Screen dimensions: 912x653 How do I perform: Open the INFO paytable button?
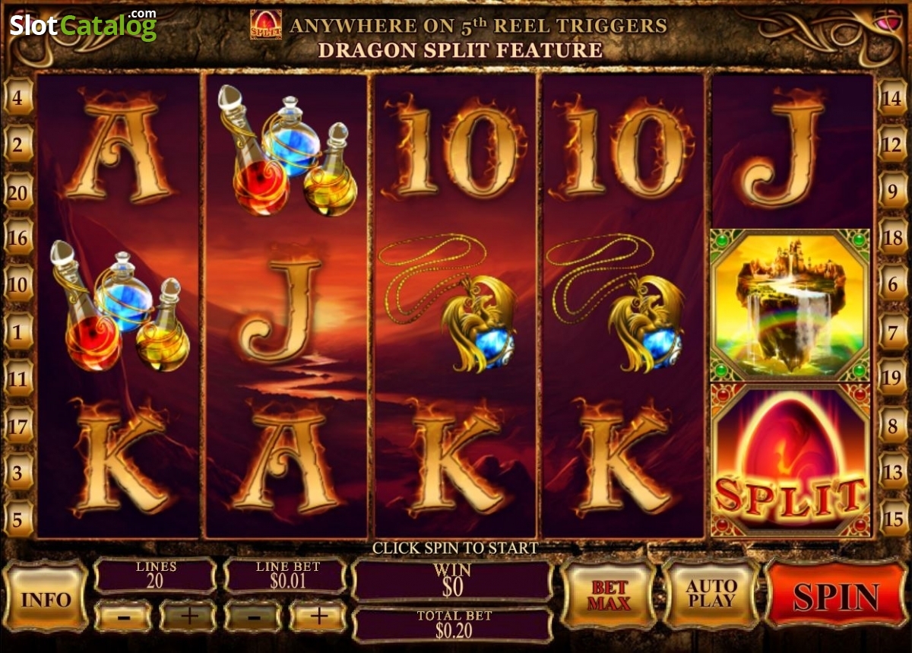46,598
